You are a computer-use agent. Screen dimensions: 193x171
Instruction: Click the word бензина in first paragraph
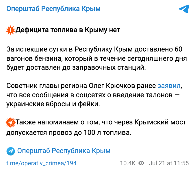click(x=49, y=58)
